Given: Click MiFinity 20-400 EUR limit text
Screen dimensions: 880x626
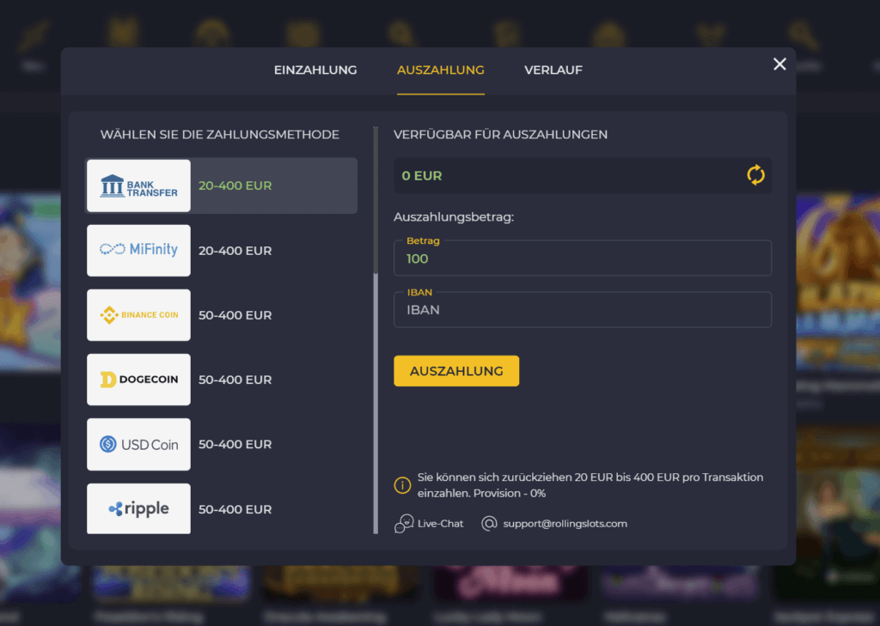Looking at the screenshot, I should tap(235, 251).
